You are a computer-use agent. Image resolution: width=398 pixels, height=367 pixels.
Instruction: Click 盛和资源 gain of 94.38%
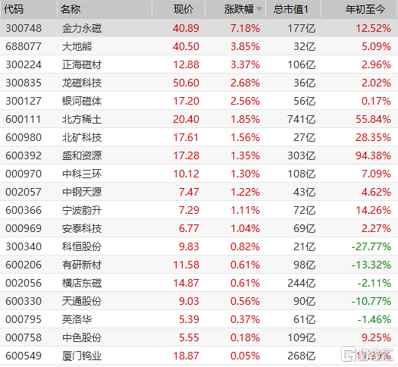click(373, 155)
